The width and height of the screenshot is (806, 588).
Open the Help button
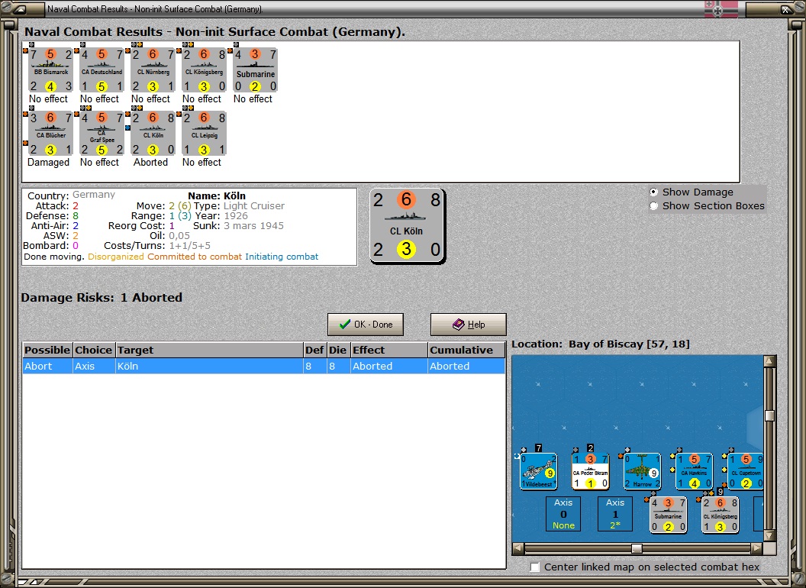[469, 325]
